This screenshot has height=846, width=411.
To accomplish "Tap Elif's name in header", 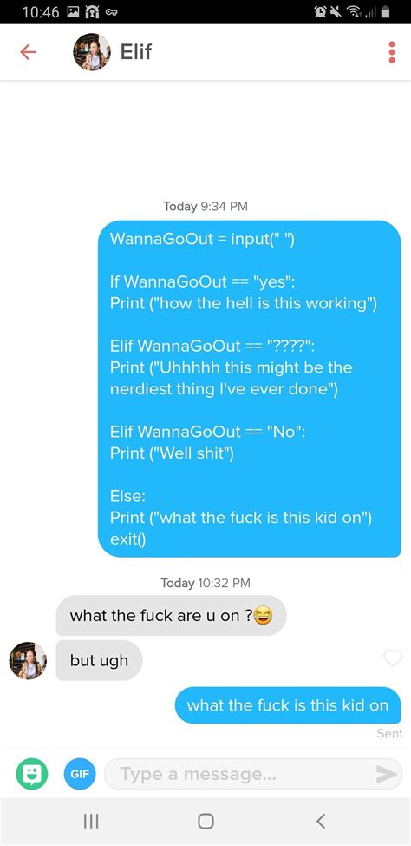I will [136, 52].
